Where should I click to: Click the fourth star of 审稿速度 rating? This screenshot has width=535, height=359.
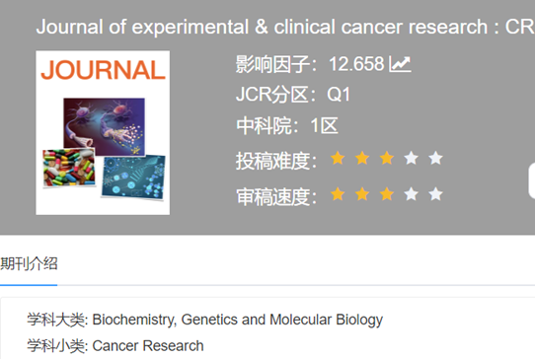click(x=412, y=194)
